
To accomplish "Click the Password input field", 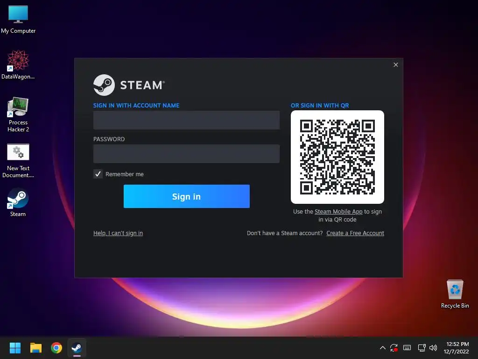I will click(x=186, y=153).
